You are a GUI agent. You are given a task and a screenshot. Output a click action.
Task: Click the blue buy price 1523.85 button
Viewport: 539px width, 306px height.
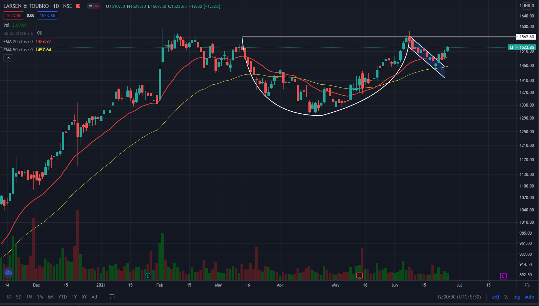[47, 15]
